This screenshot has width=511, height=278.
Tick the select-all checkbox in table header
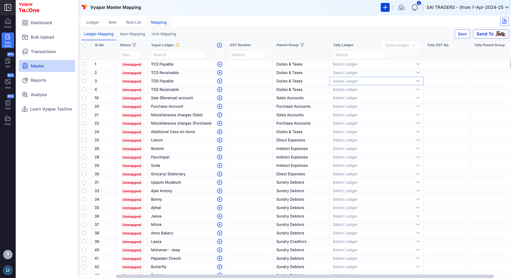84,45
